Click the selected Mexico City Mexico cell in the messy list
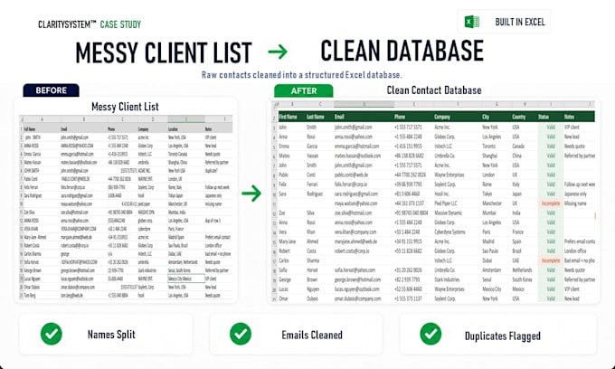The width and height of the screenshot is (615, 369). coord(186,279)
